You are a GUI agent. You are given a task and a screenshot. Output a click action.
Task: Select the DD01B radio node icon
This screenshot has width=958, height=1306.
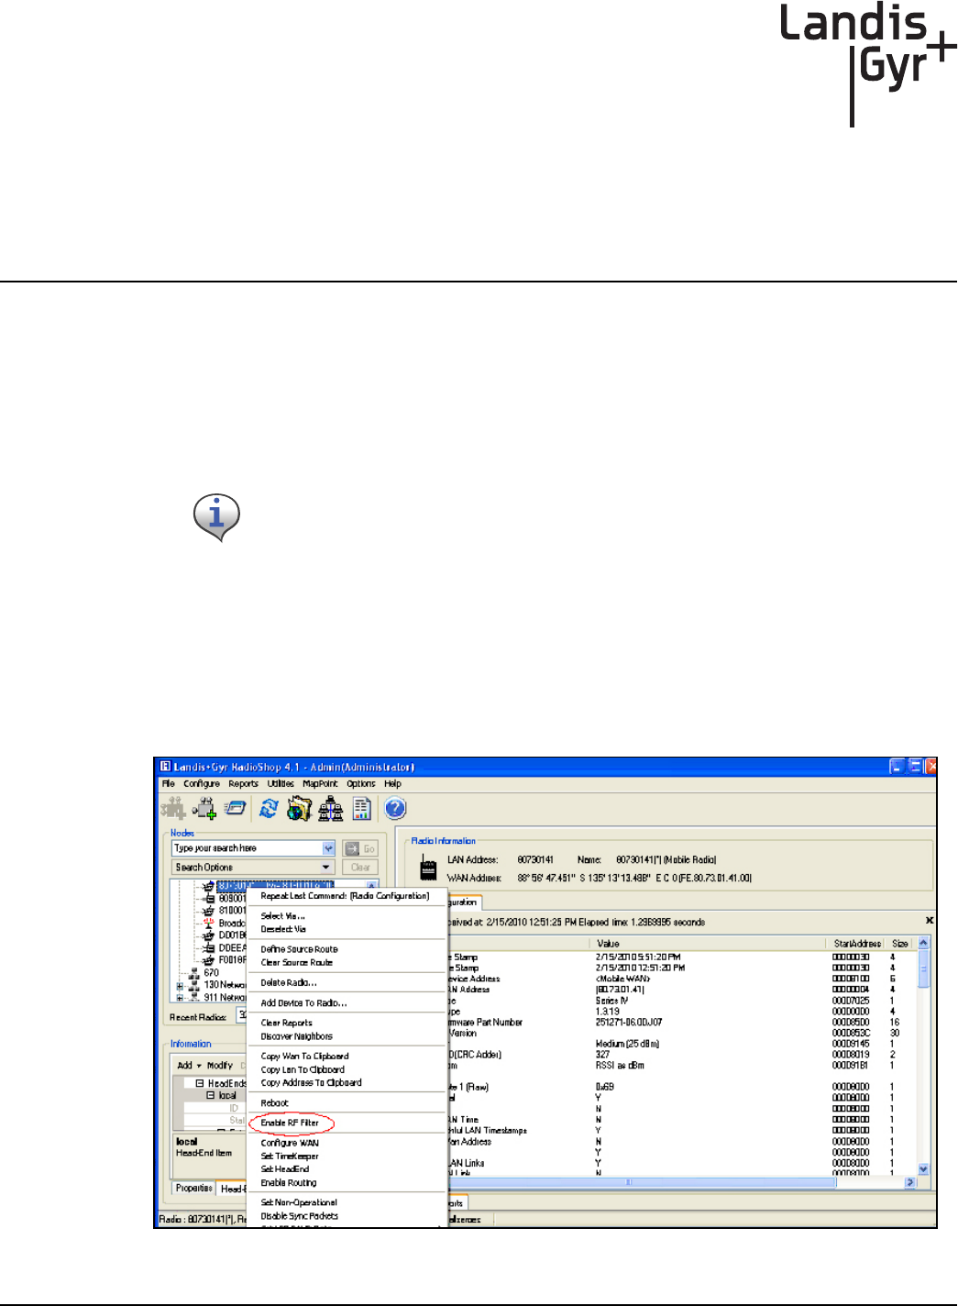pyautogui.click(x=208, y=935)
